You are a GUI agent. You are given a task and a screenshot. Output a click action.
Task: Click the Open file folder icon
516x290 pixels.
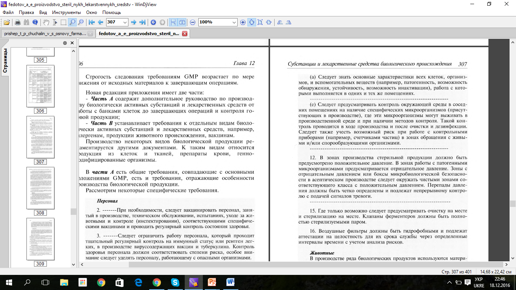point(7,22)
